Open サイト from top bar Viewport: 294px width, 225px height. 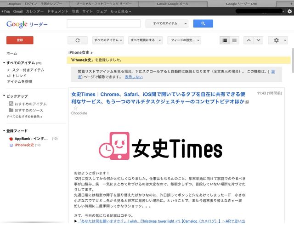coord(87,11)
